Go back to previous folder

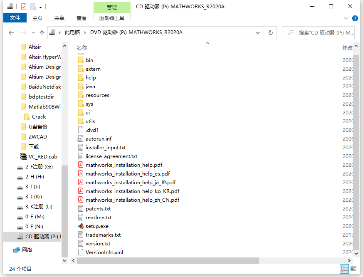click(x=11, y=33)
